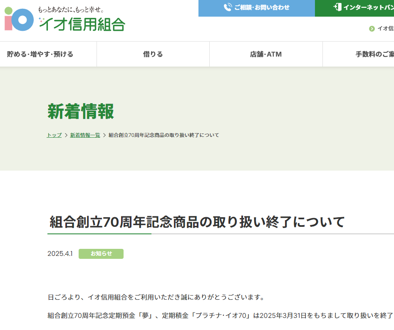Viewport: 394px width, 330px height.
Task: Open the 手数料のご案 menu item
Action: coord(359,54)
